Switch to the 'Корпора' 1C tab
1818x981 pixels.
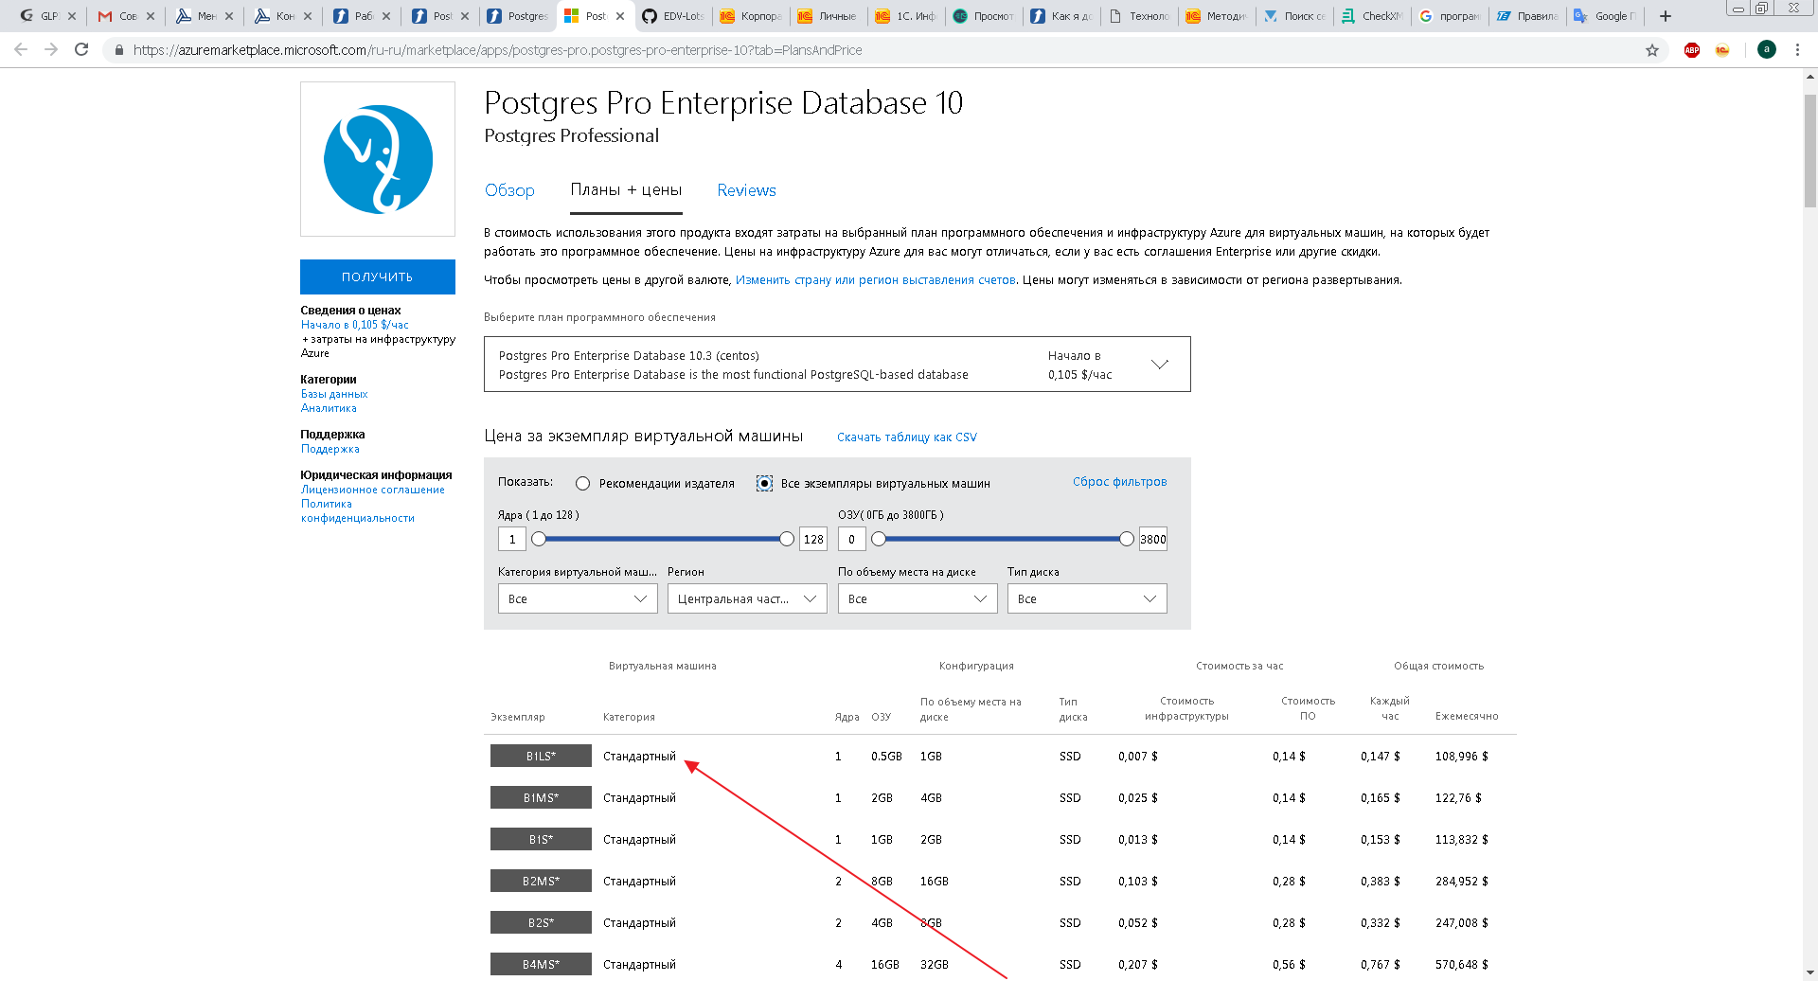[751, 16]
